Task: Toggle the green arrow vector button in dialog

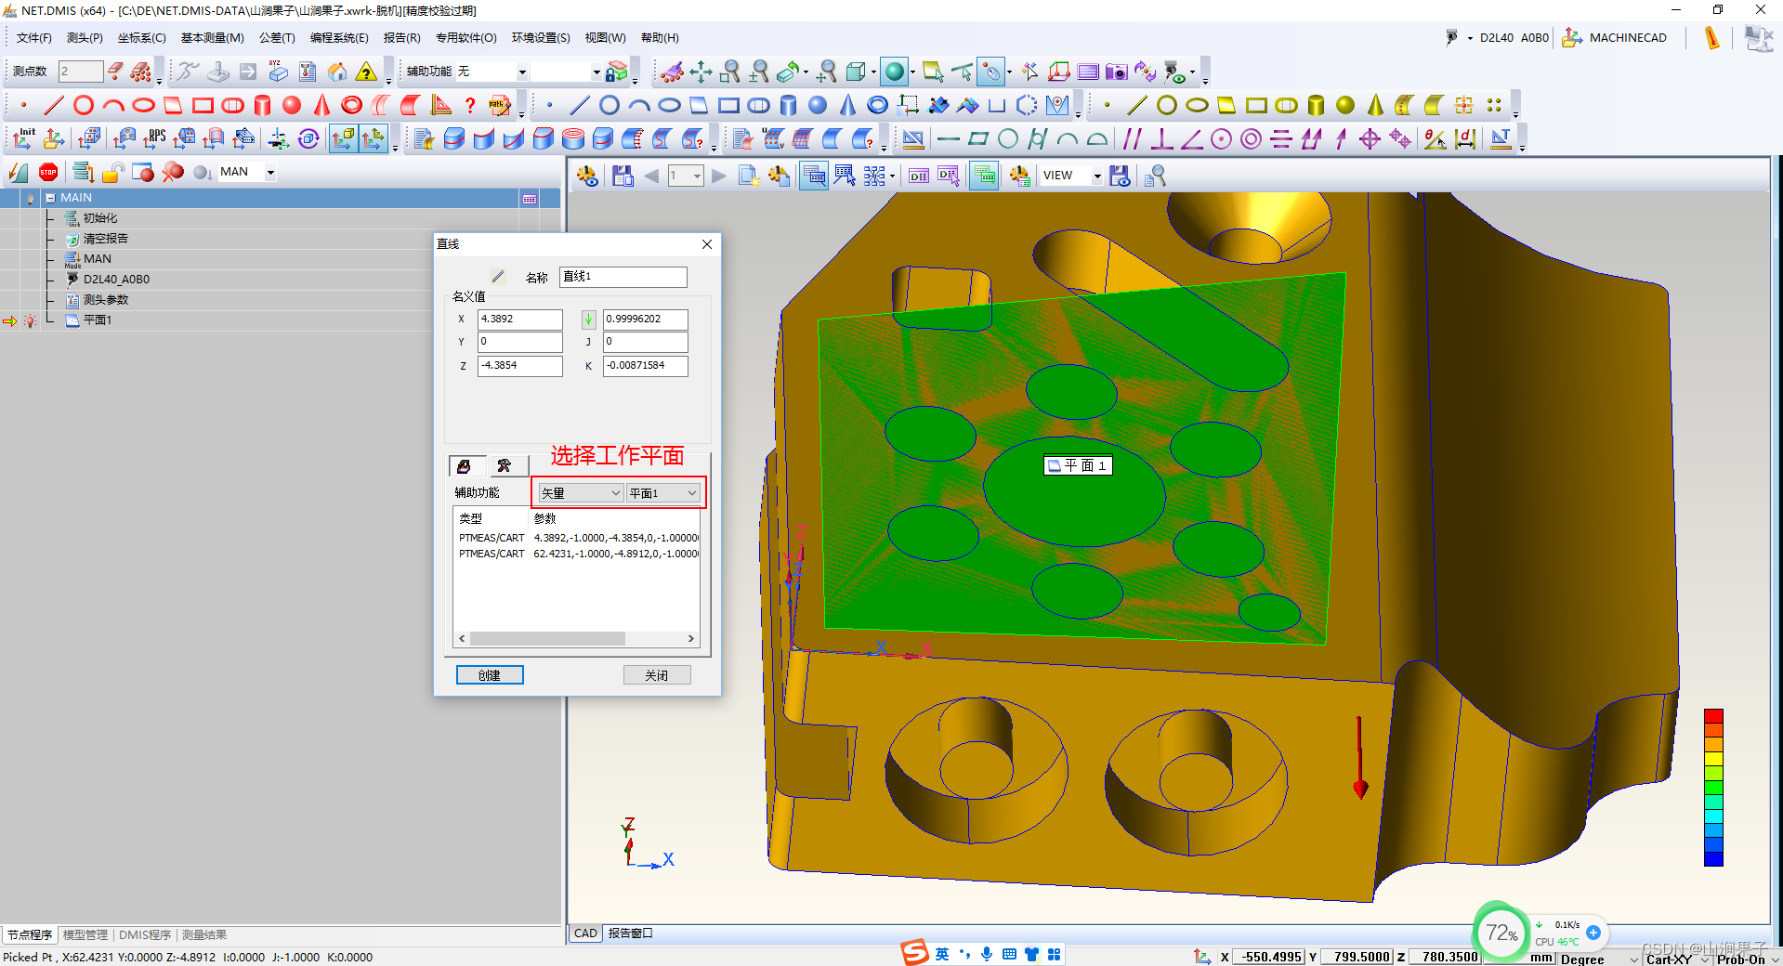Action: pyautogui.click(x=588, y=320)
